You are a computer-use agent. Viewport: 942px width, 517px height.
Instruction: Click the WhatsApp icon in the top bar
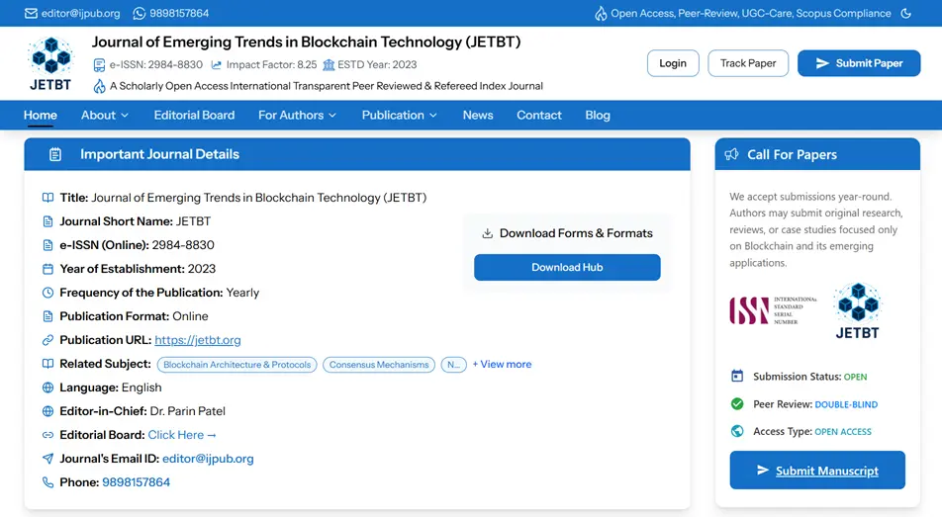pyautogui.click(x=139, y=14)
